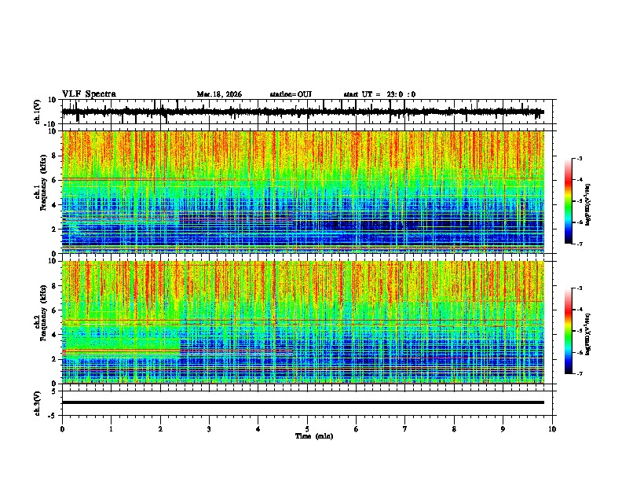
Task: Click the "ch.3(V)" axis label
Action: point(37,403)
